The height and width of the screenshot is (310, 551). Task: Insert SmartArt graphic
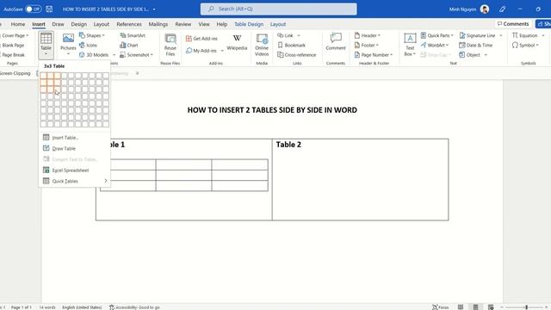(x=133, y=35)
